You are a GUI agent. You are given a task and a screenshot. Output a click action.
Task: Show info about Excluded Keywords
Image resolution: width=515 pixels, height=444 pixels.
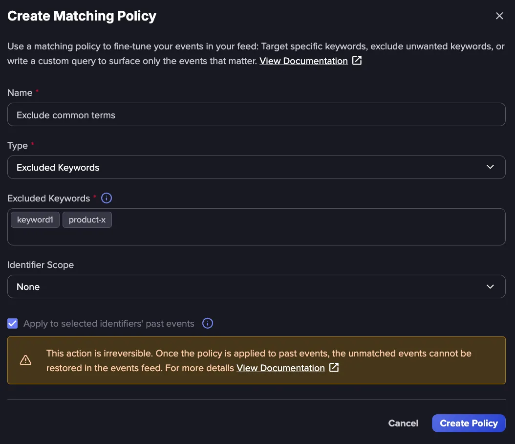pos(107,198)
